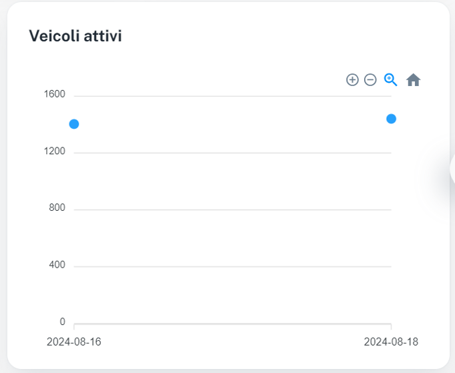Click the 1600 y-axis label
455x373 pixels.
(x=55, y=94)
